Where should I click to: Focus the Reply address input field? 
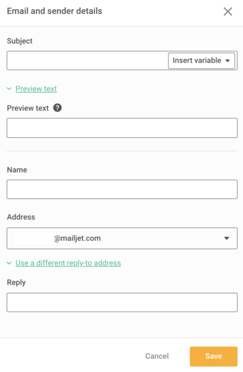pos(122,302)
